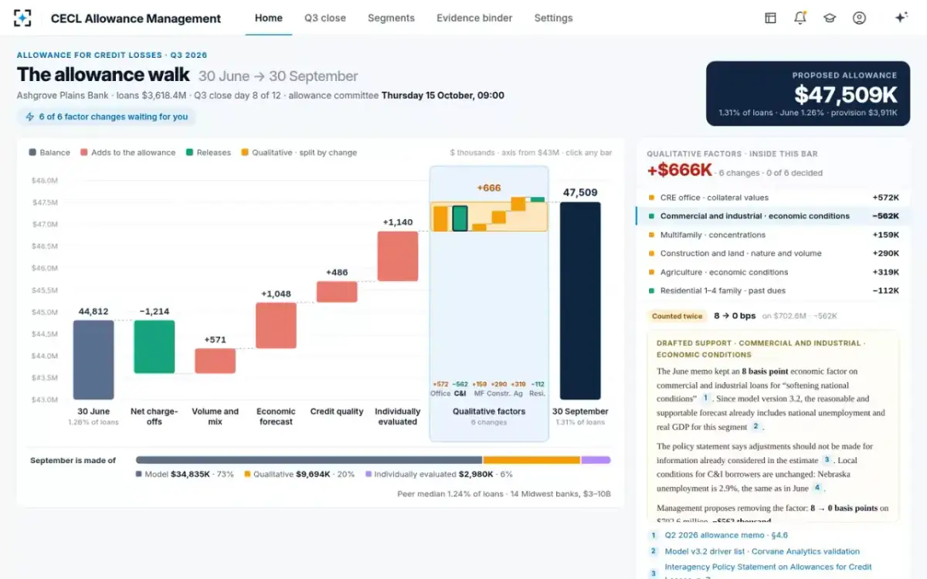Select the CRE office collateral values factor
The image size is (927, 579).
(x=772, y=198)
